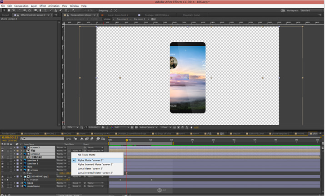
Task: Open the Composition menu
Action: tap(21, 6)
